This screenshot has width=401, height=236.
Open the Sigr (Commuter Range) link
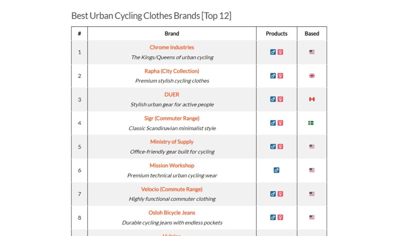point(172,118)
